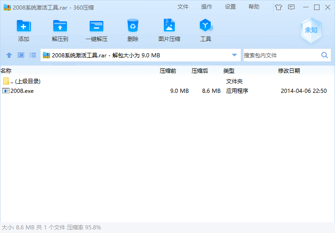335x233 pixels.
Task: Click the archive icon in the path bar
Action: click(x=46, y=56)
